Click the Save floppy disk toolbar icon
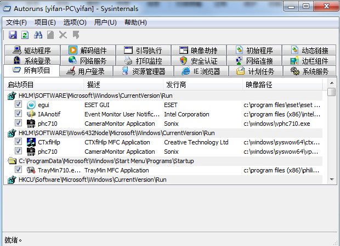The width and height of the screenshot is (340, 246). (x=13, y=35)
